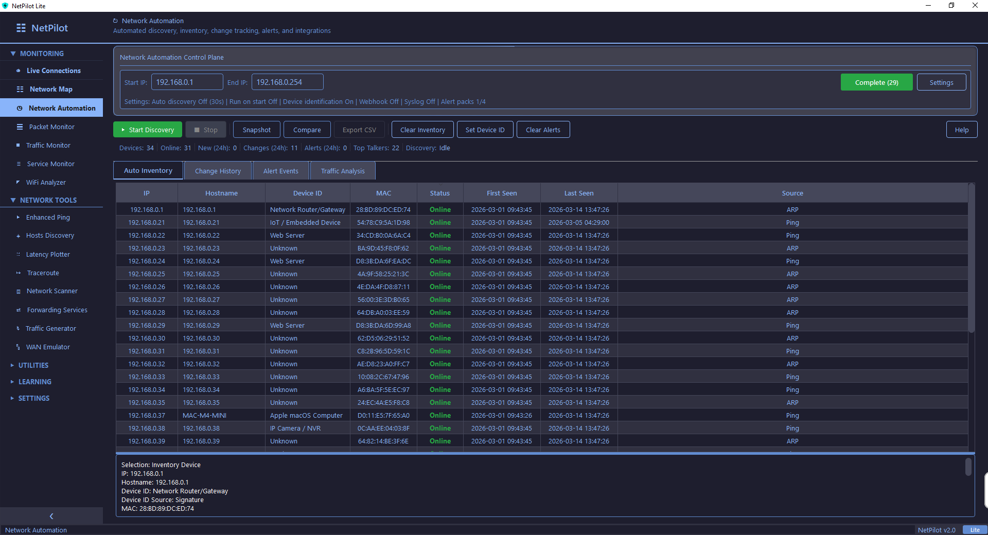This screenshot has height=535, width=988.
Task: Open the Enhanced Ping tool
Action: click(48, 217)
